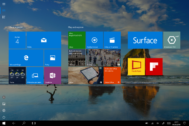The height and width of the screenshot is (126, 189).
Task: Open the Zprávy news tile
Action: pos(103,58)
